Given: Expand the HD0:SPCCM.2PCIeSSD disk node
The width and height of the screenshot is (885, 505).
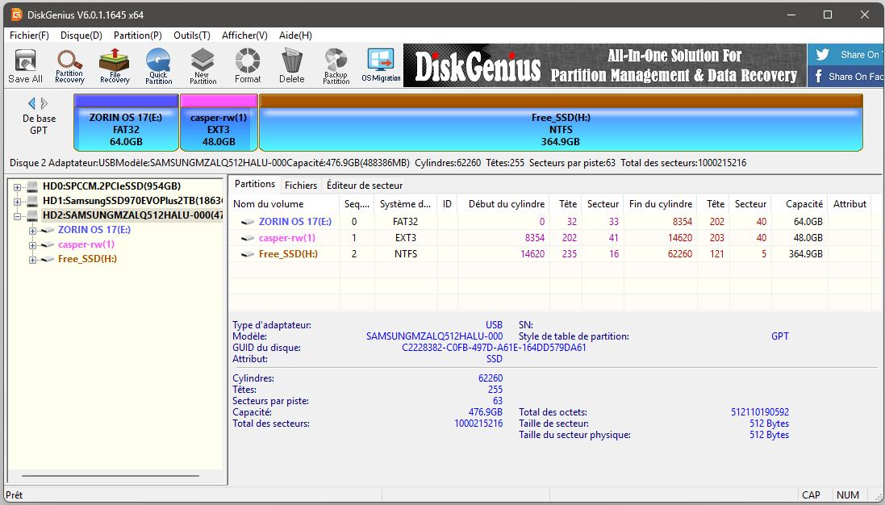Looking at the screenshot, I should coord(17,187).
